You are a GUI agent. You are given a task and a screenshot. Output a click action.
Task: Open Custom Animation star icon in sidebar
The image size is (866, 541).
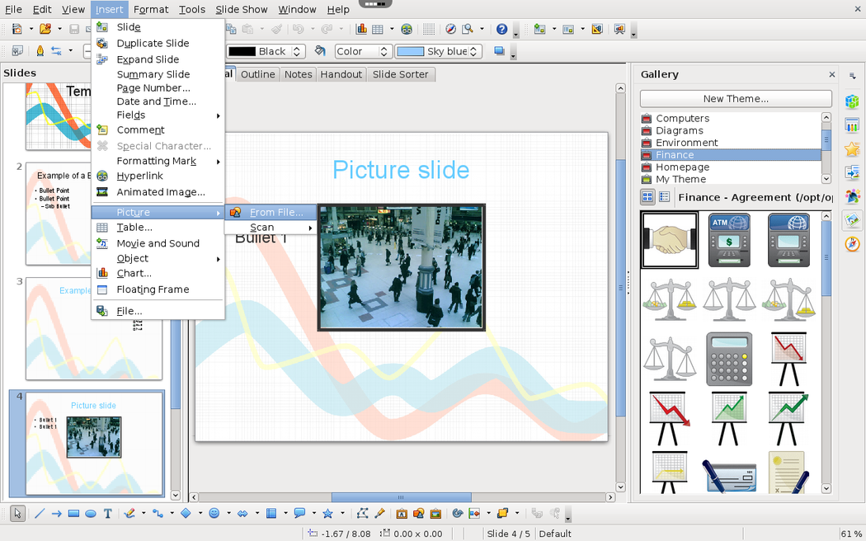pos(852,149)
